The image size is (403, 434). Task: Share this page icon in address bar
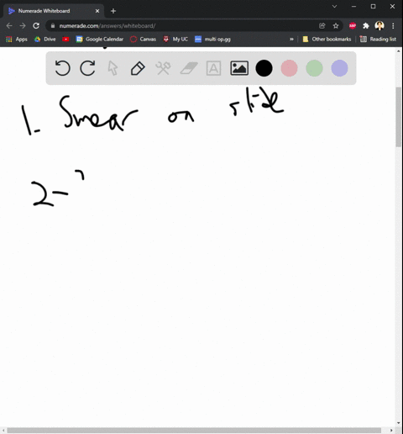pos(322,26)
